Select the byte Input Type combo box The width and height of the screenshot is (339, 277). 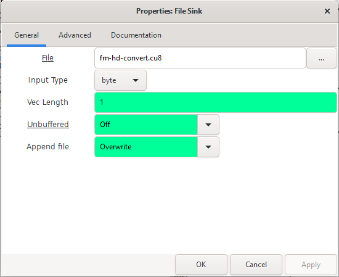(120, 80)
